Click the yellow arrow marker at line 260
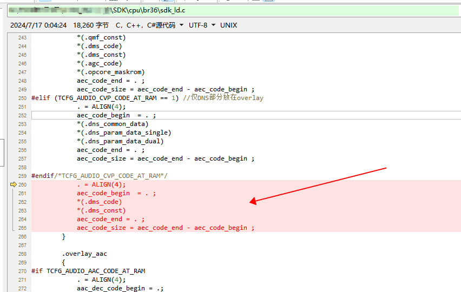461x292 pixels. 14,184
